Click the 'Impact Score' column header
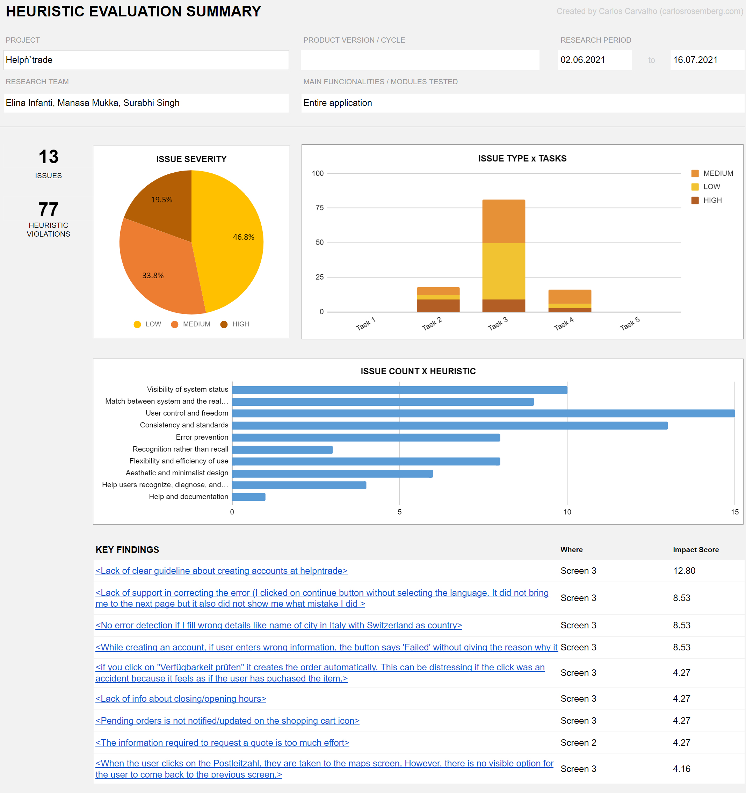Image resolution: width=746 pixels, height=793 pixels. pyautogui.click(x=696, y=550)
